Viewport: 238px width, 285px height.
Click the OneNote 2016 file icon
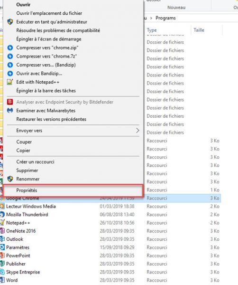click(x=2, y=231)
